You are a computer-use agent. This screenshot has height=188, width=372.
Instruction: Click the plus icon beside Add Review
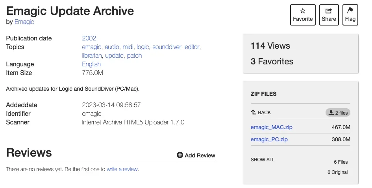180,155
